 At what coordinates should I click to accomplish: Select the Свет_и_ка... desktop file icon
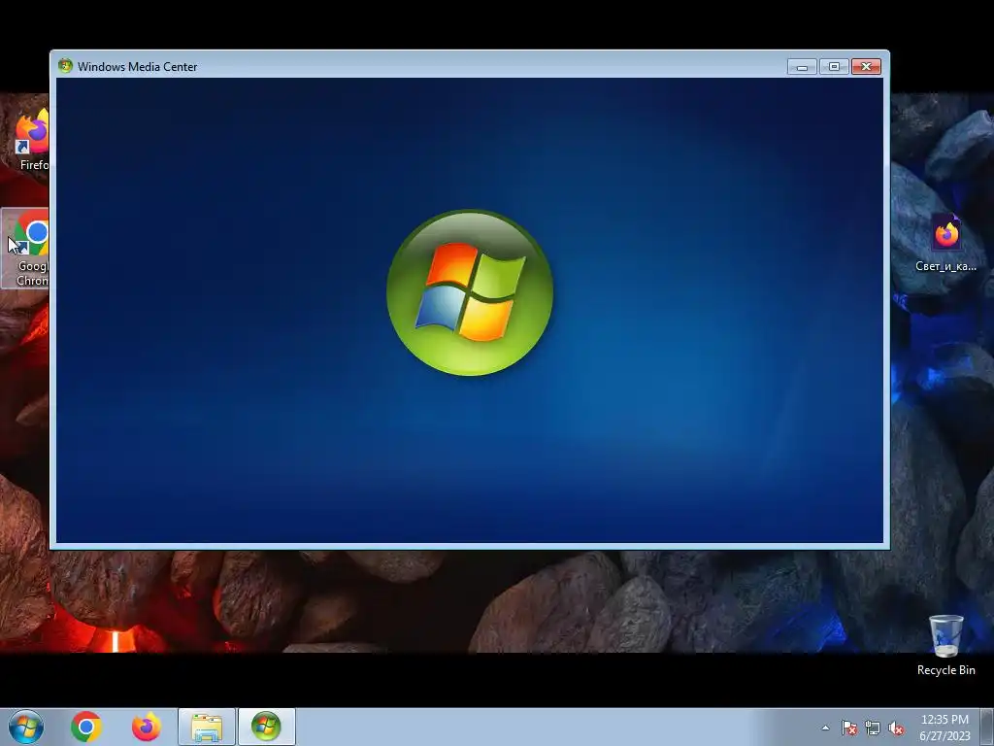[945, 243]
